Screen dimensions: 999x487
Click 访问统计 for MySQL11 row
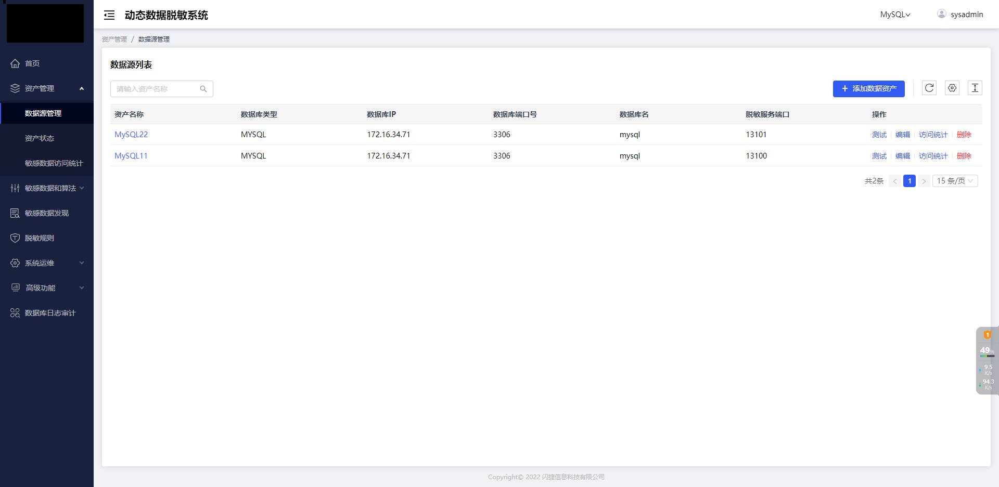(933, 156)
